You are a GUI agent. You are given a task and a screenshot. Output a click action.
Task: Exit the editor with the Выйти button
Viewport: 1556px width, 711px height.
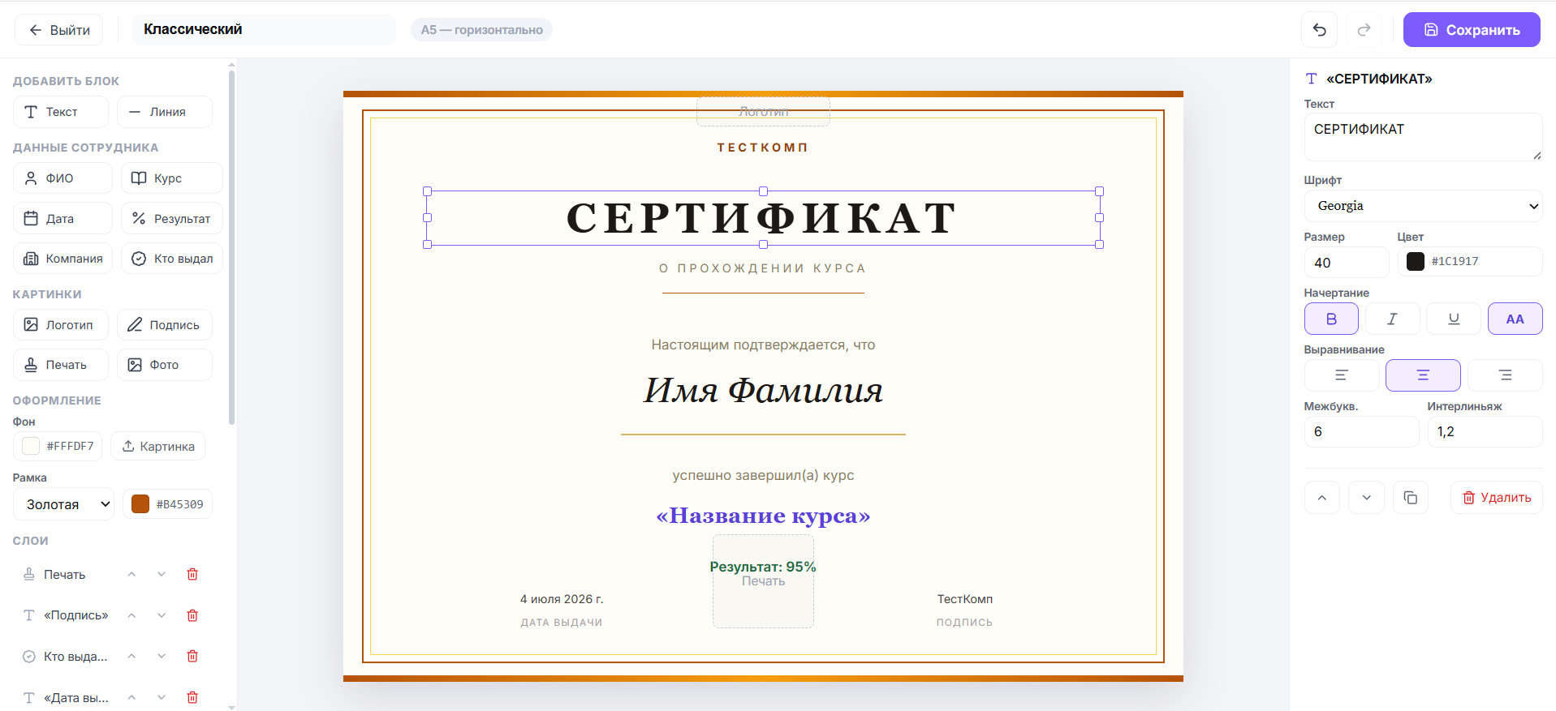[59, 30]
